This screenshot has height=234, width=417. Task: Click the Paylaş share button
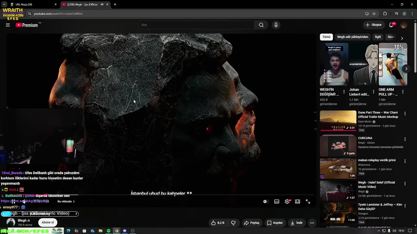pos(252,223)
